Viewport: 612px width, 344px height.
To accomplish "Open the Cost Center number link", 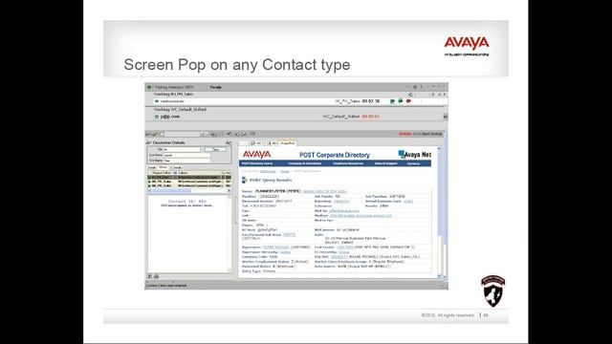I will click(x=344, y=247).
